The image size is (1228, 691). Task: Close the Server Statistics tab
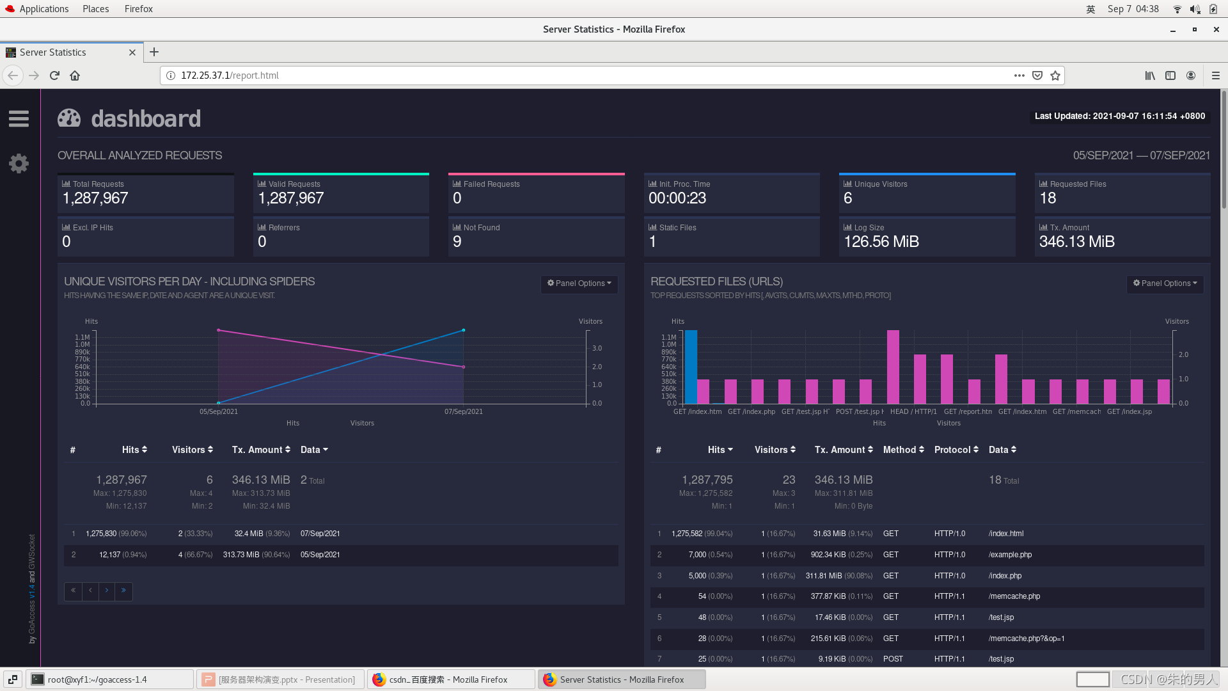pos(132,52)
